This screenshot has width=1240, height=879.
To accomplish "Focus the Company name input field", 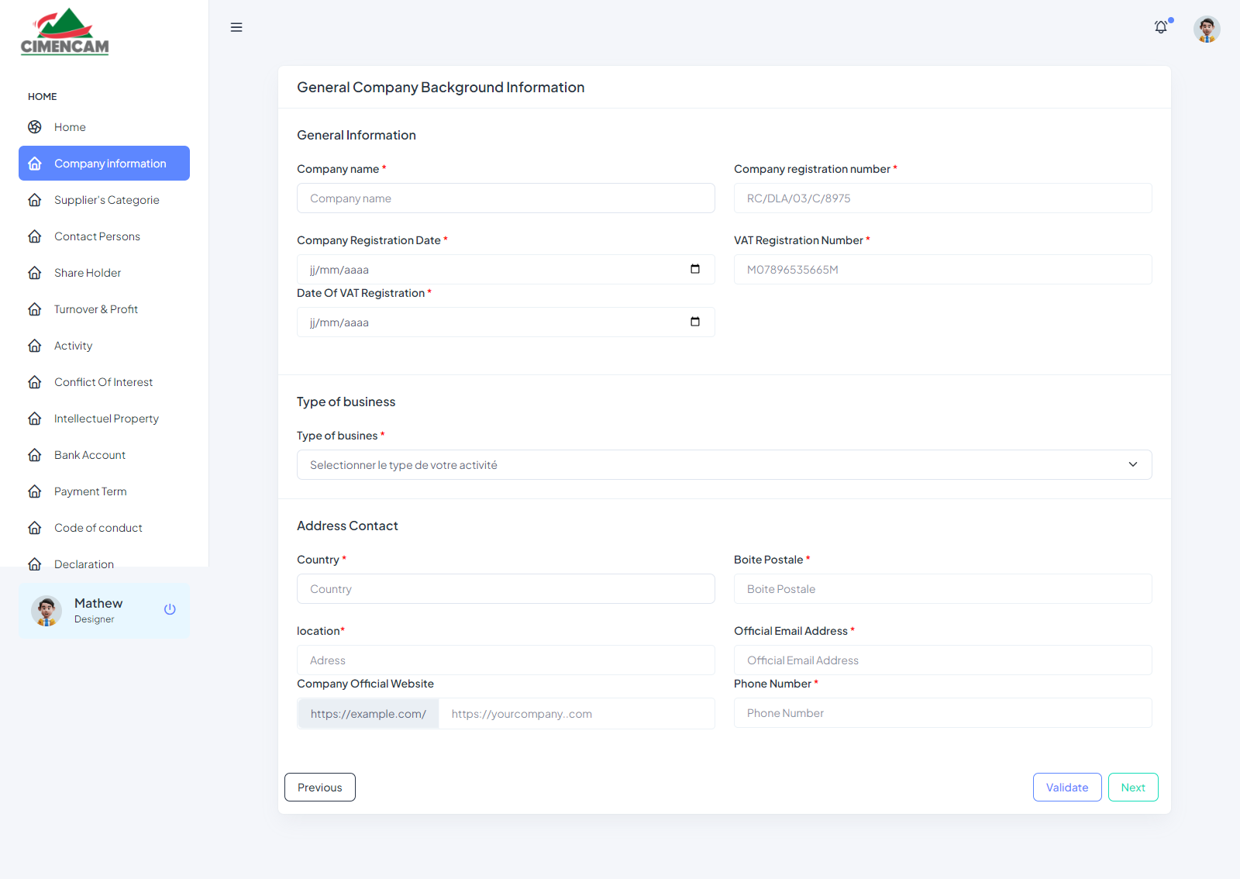I will 505,198.
